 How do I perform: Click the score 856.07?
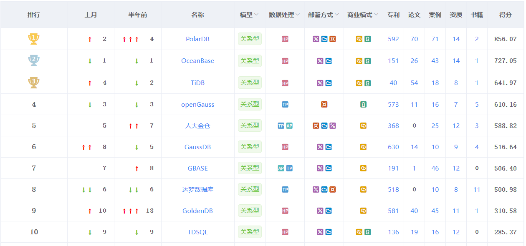pos(505,39)
